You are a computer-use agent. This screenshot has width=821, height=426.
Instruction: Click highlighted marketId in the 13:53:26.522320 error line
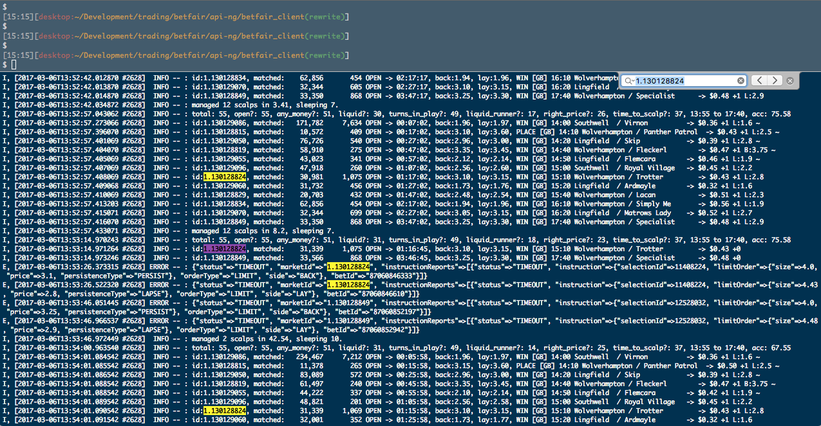coord(348,285)
